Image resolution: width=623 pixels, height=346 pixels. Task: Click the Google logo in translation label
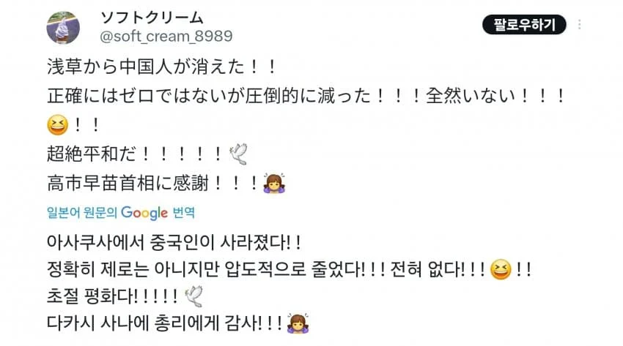click(144, 213)
